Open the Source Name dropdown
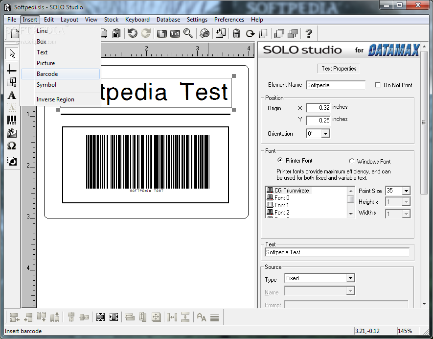The image size is (433, 339). click(350, 291)
